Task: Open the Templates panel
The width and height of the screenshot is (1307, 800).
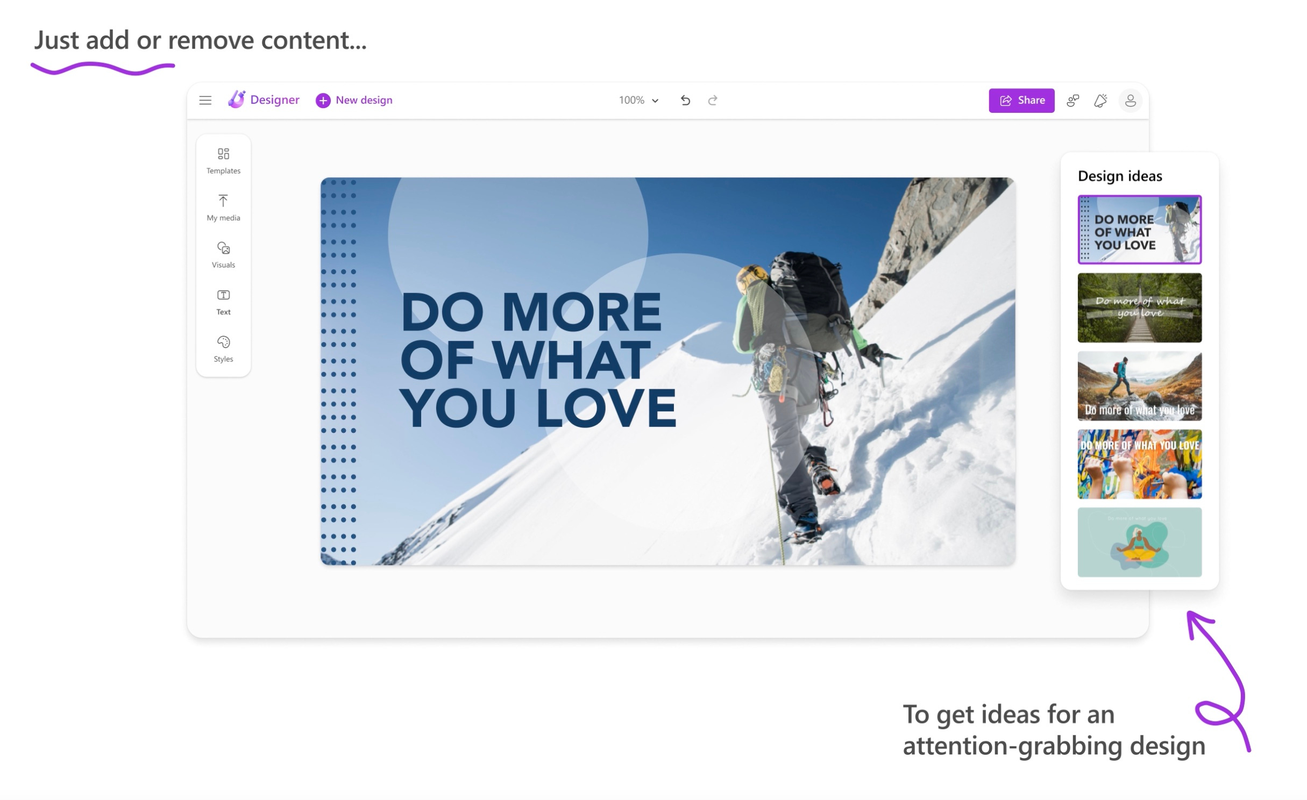Action: point(223,161)
